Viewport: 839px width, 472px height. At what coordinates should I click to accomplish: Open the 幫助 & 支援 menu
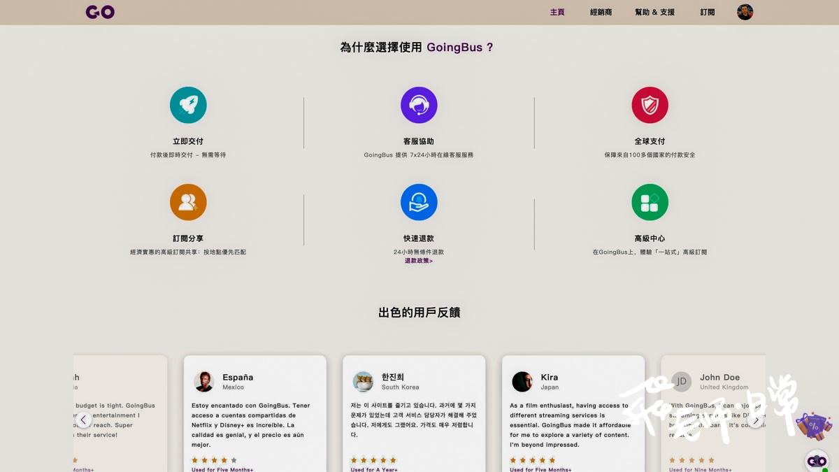(654, 12)
